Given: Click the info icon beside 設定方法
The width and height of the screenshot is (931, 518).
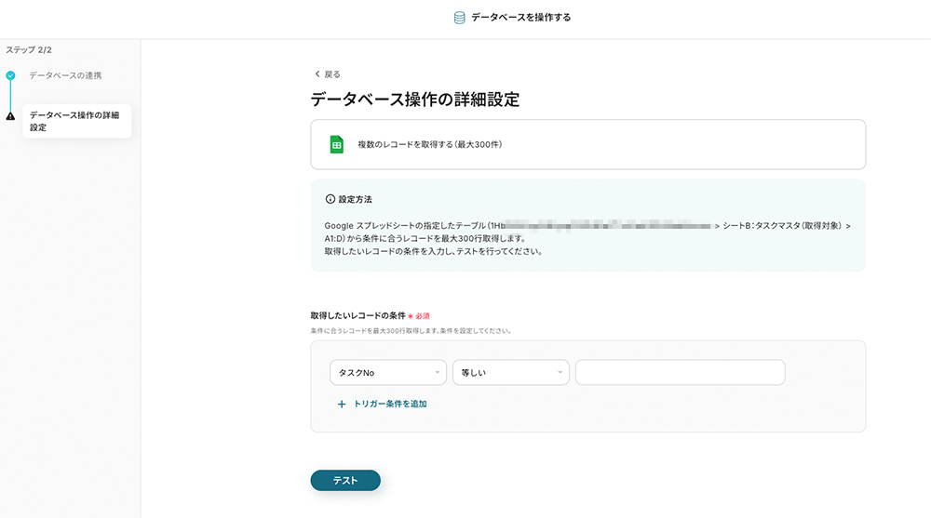Looking at the screenshot, I should click(330, 199).
